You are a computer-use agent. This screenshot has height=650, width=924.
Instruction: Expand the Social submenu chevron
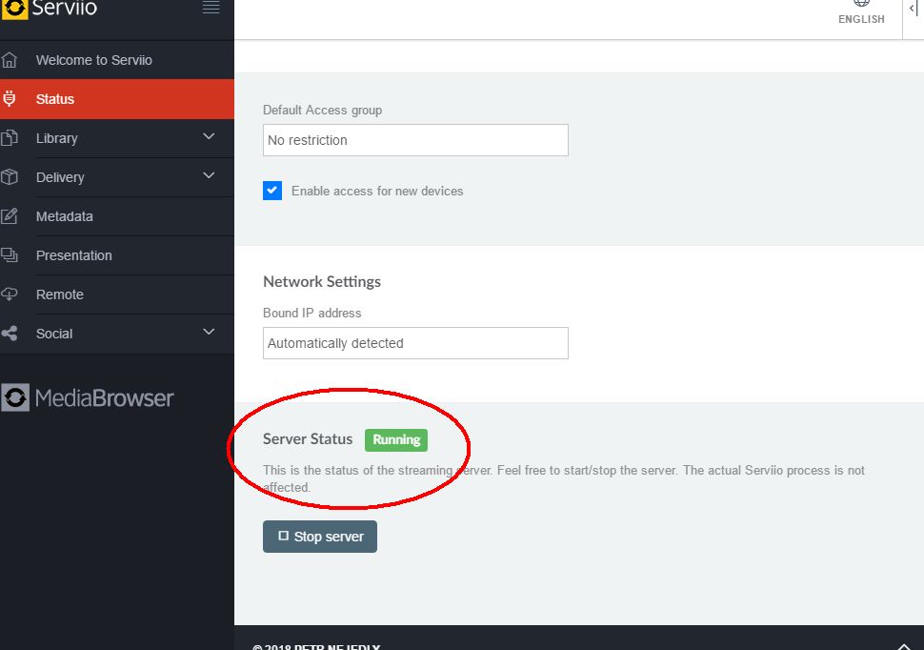209,332
